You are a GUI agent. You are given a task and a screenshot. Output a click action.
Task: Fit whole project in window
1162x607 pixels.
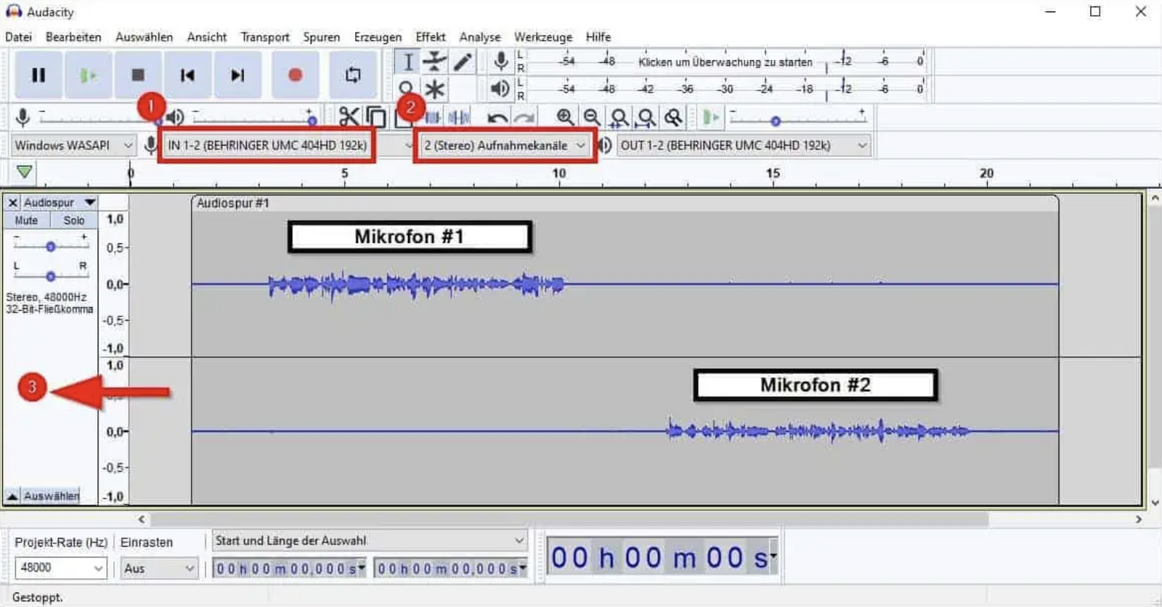click(646, 117)
